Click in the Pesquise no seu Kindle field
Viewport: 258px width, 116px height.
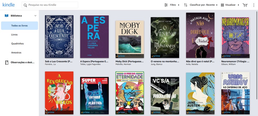pos(50,5)
